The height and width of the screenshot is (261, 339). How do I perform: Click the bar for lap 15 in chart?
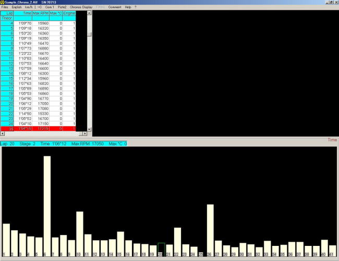[120, 244]
